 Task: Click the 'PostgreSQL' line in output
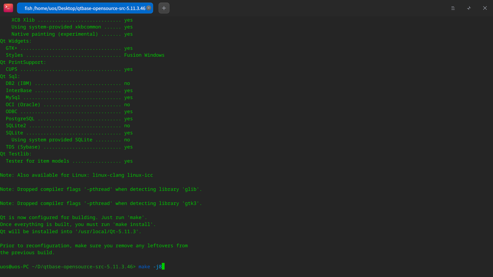(20, 119)
